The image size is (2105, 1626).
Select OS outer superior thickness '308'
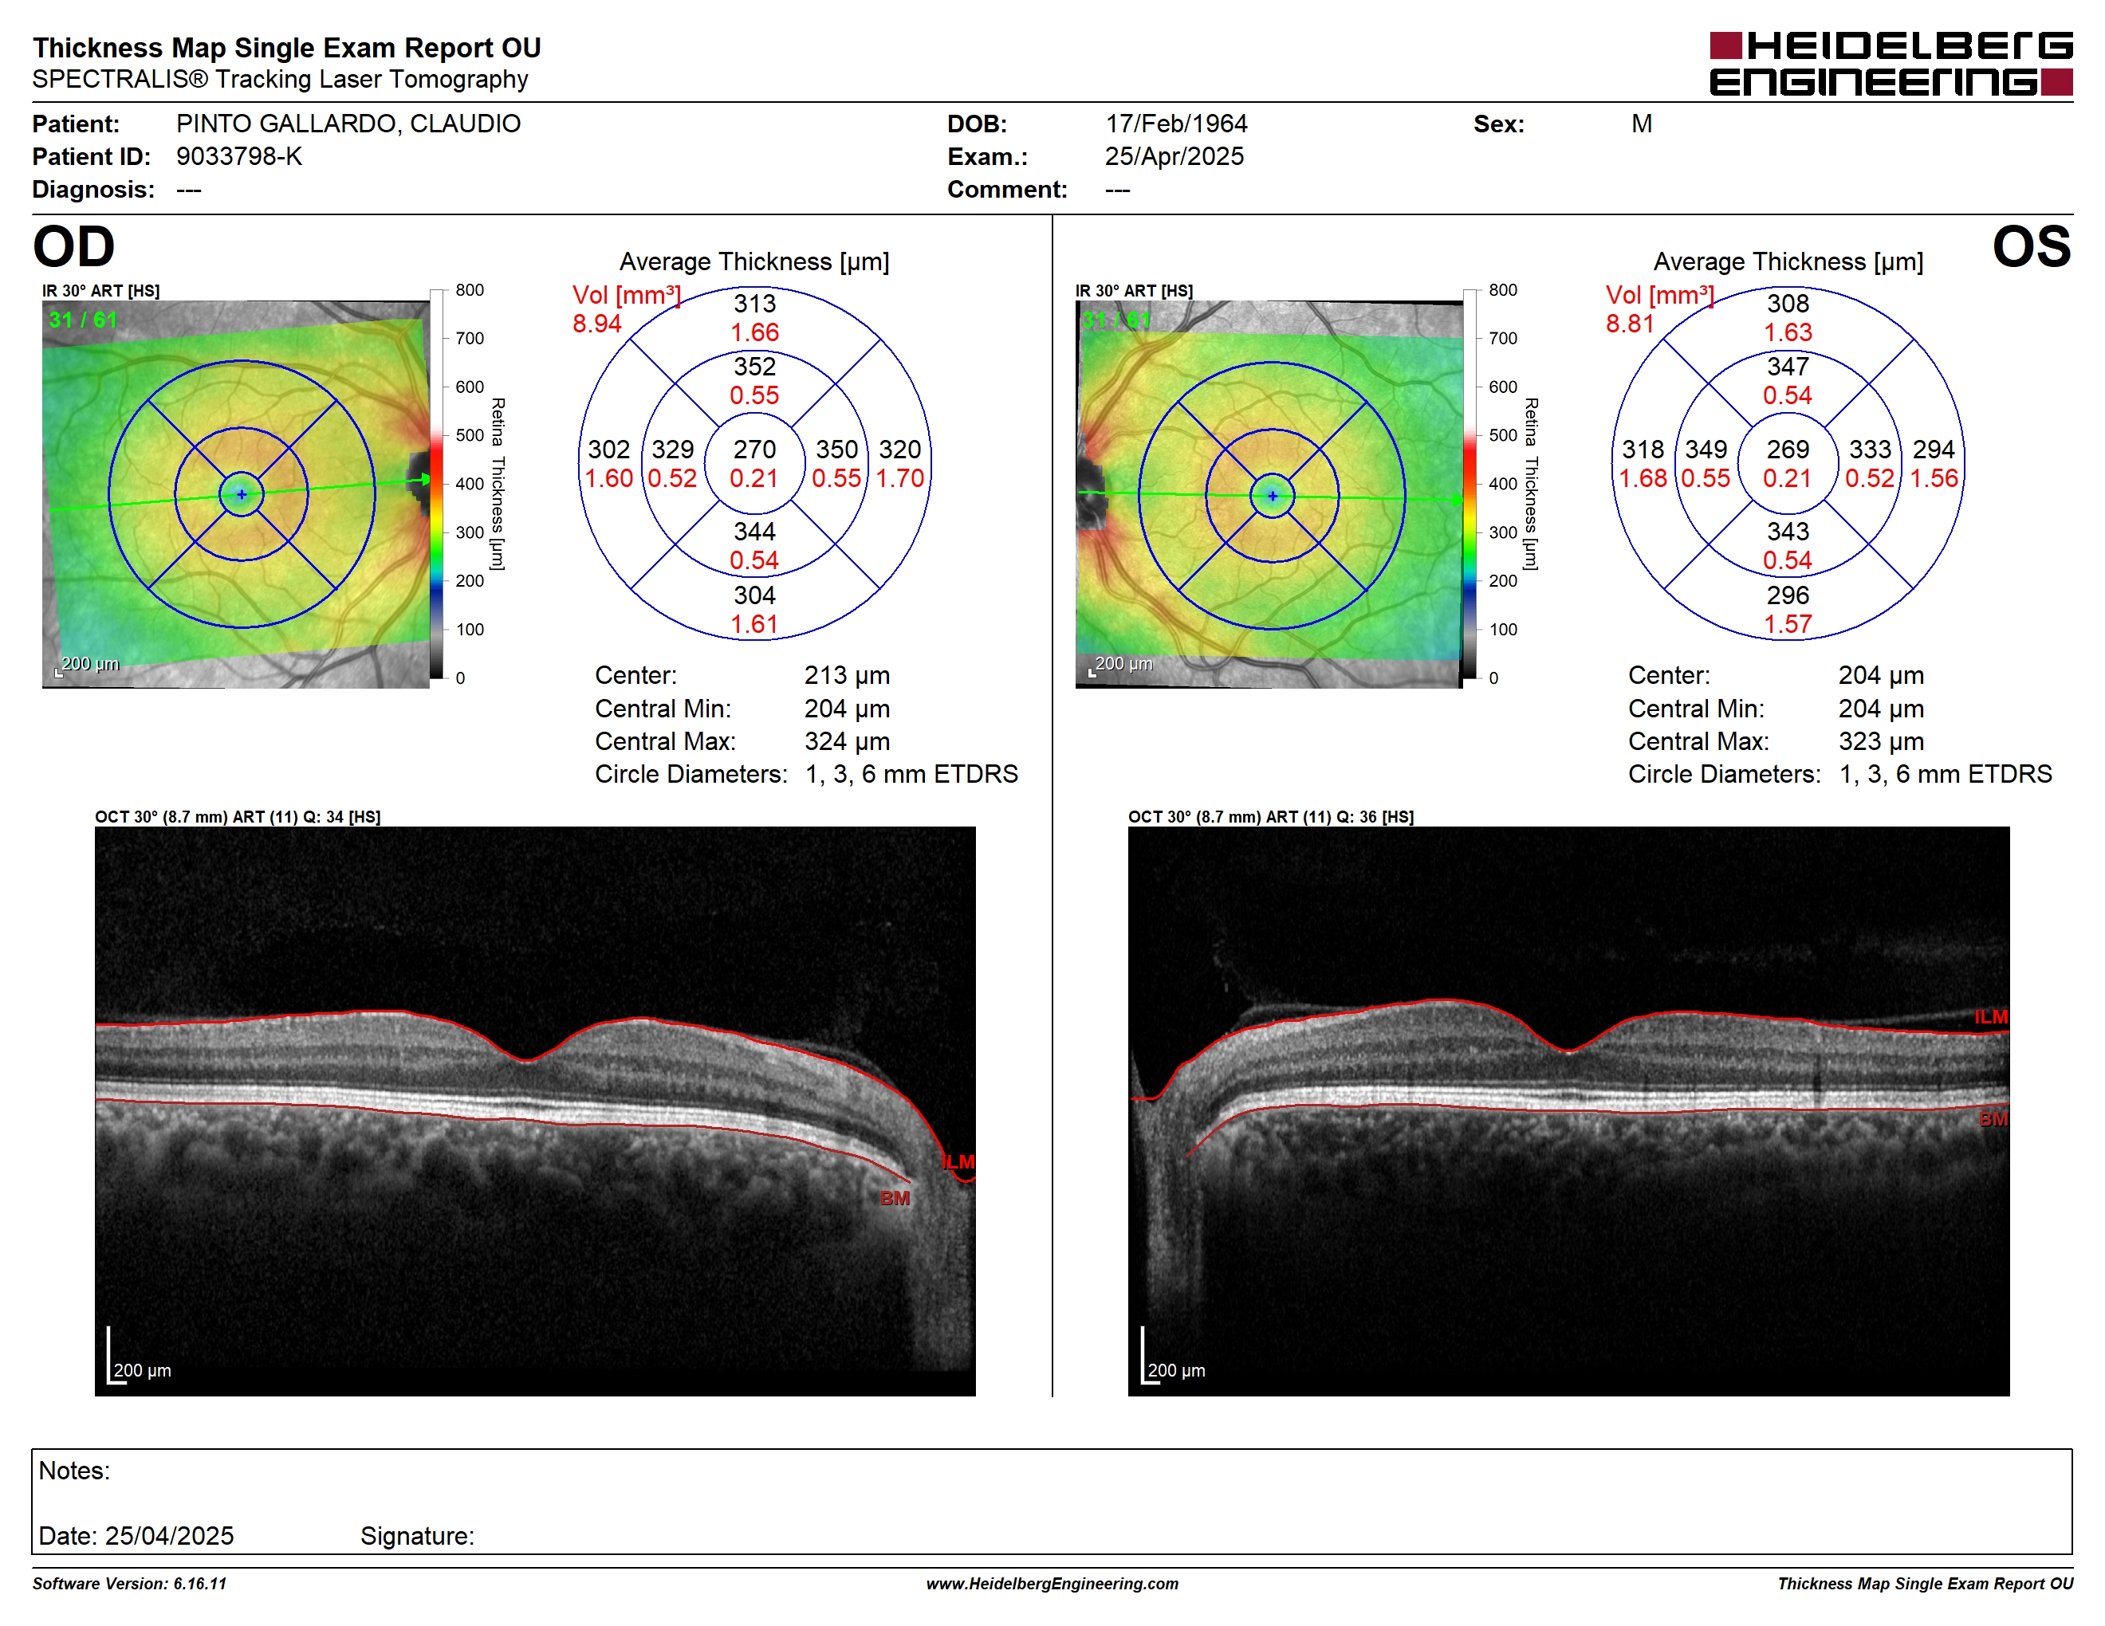(x=1788, y=304)
